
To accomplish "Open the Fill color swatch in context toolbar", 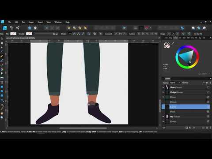I will coord(13,34).
